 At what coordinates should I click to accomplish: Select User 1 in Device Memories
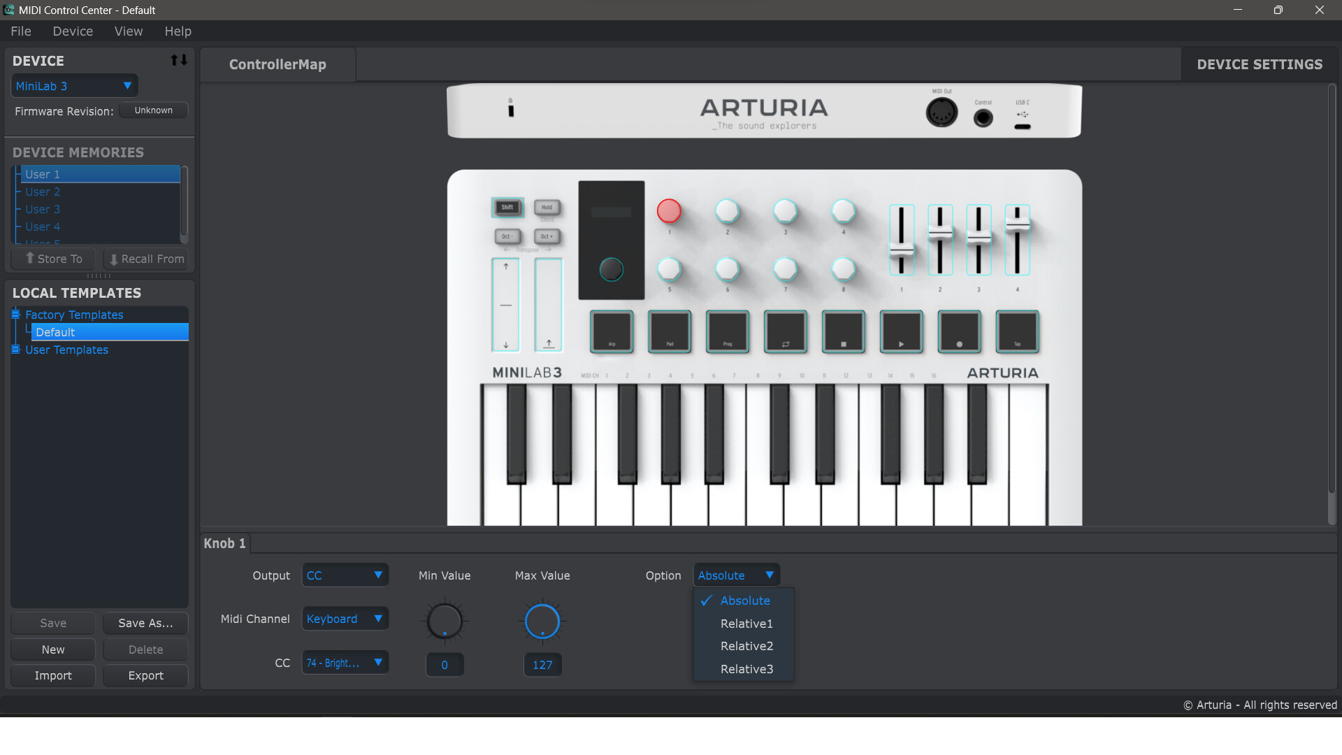(99, 174)
